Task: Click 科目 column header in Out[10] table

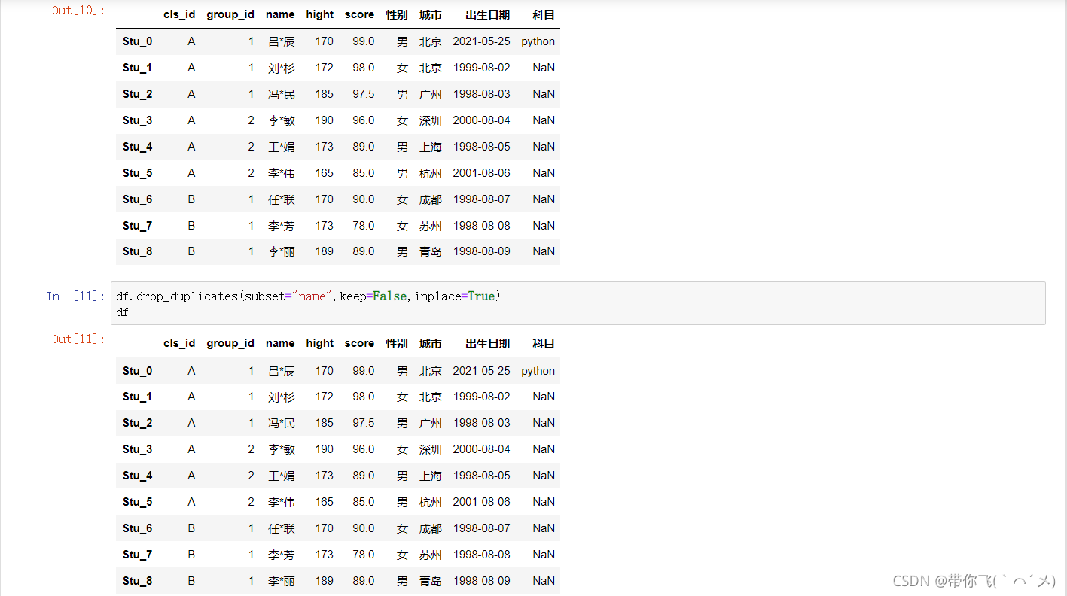Action: [544, 14]
